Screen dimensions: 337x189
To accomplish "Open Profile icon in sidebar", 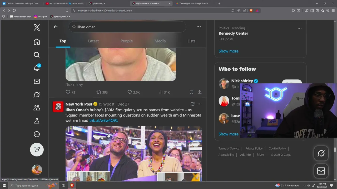I will coord(37,121).
